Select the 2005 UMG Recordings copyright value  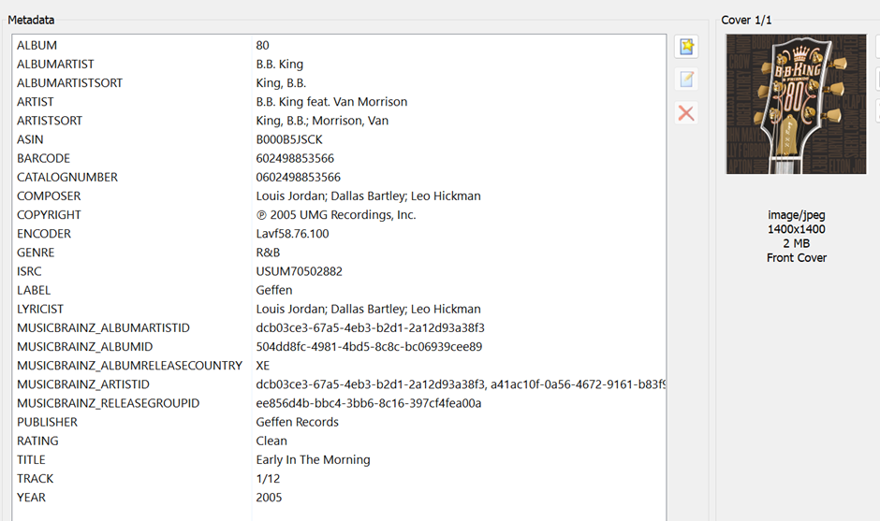click(336, 215)
